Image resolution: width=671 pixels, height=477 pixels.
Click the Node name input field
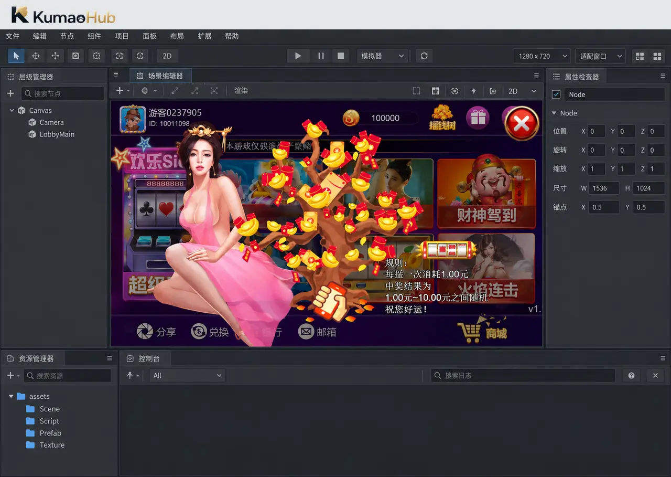tap(614, 94)
